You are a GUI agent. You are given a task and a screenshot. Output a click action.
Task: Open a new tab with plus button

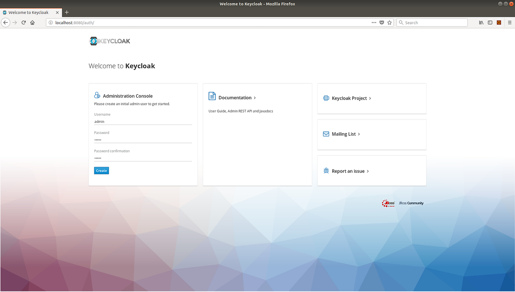tap(67, 12)
